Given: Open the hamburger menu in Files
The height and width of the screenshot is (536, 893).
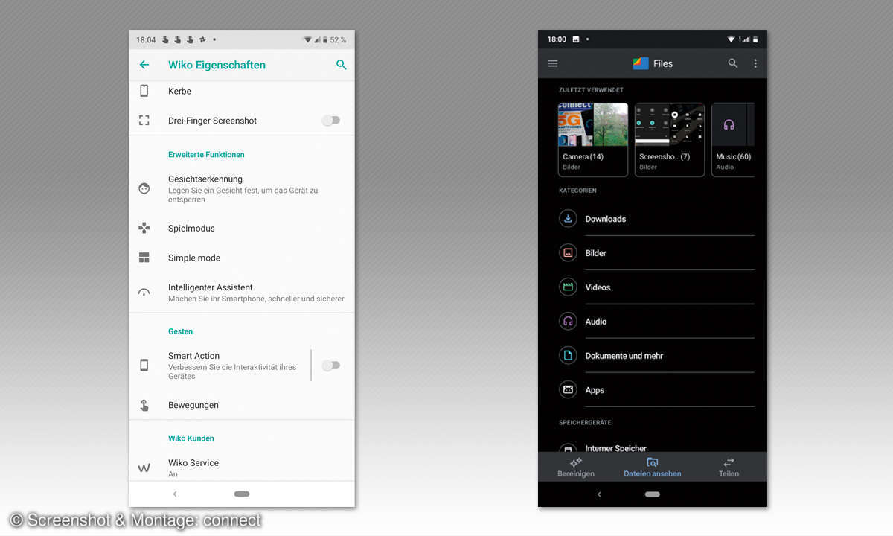Looking at the screenshot, I should 553,63.
